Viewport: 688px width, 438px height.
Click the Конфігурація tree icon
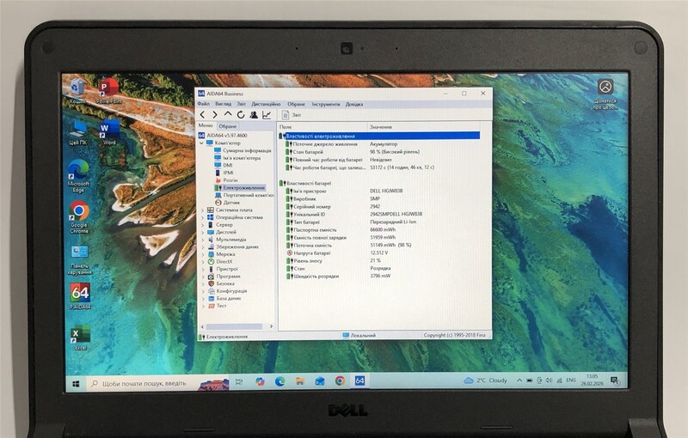pyautogui.click(x=211, y=291)
